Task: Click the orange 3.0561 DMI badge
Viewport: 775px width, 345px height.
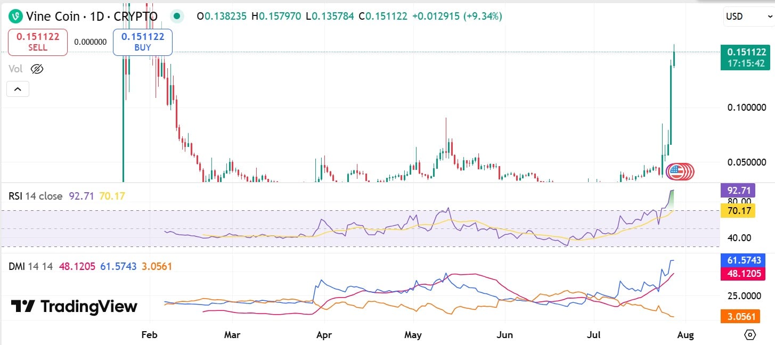Action: click(x=740, y=316)
